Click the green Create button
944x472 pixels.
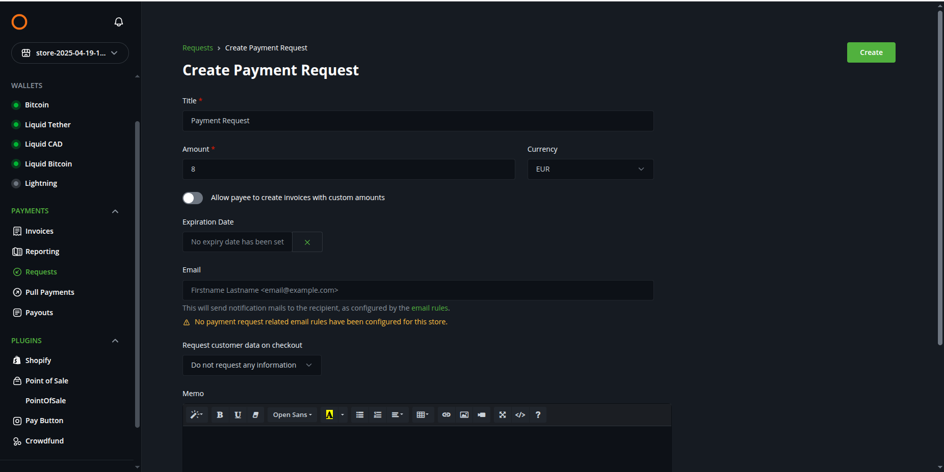click(871, 52)
